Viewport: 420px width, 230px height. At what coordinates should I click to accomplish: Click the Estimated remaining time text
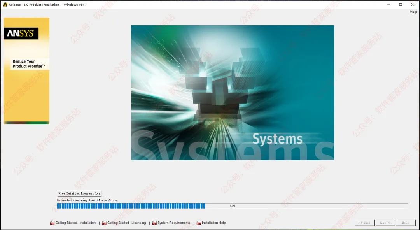click(x=87, y=200)
